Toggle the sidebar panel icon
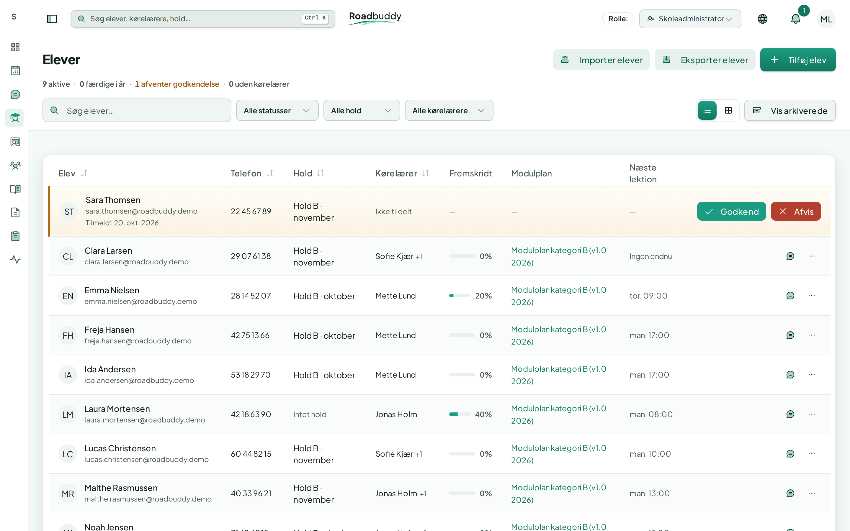850x531 pixels. 52,19
